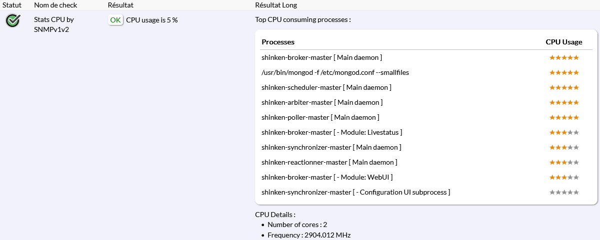Click star rating for shinken-scheduler-master row
600x240 pixels.
[x=564, y=87]
